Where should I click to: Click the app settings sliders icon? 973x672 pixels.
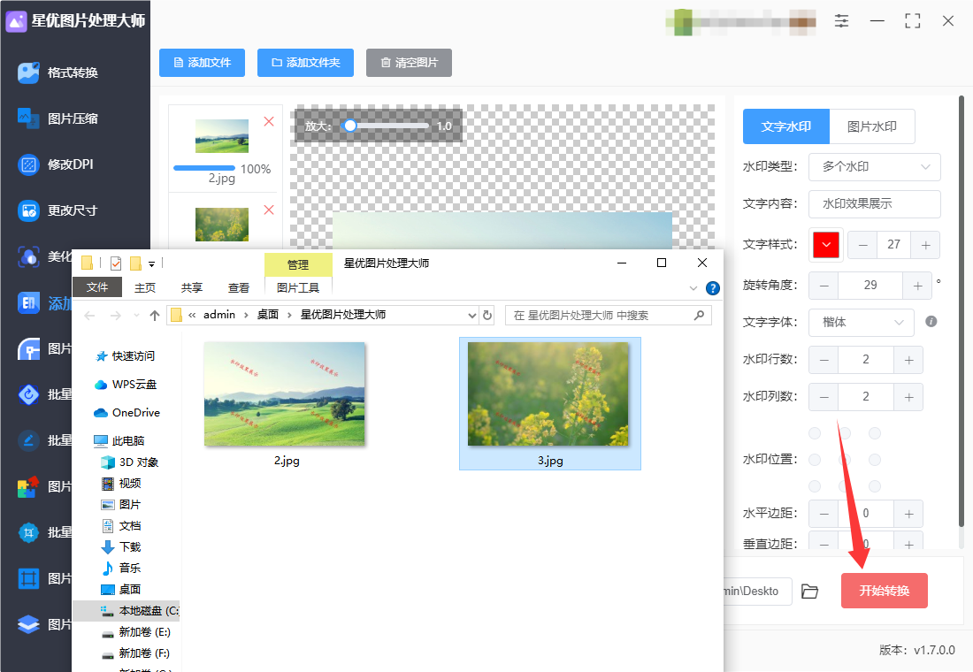(841, 21)
